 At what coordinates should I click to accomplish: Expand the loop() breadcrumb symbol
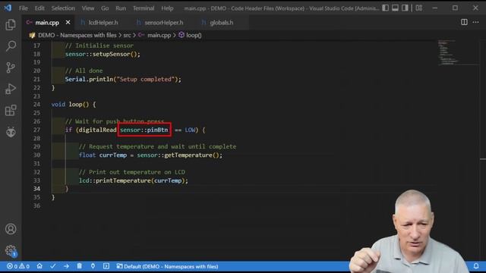click(x=194, y=36)
